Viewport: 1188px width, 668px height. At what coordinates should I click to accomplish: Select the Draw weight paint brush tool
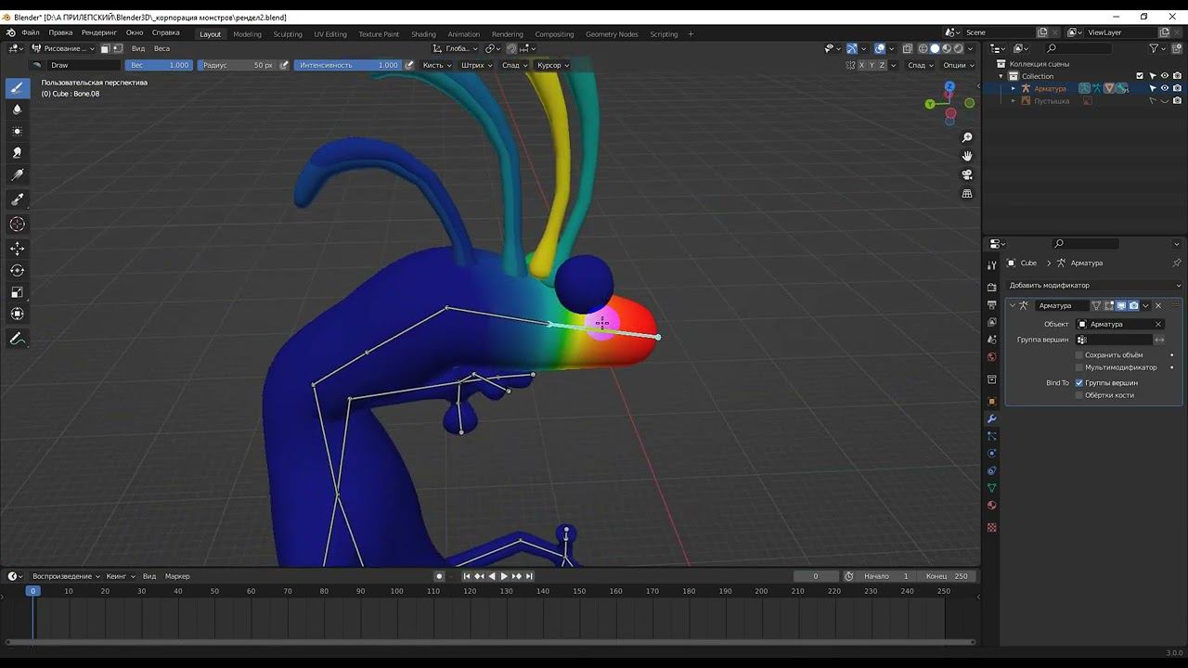coord(17,87)
